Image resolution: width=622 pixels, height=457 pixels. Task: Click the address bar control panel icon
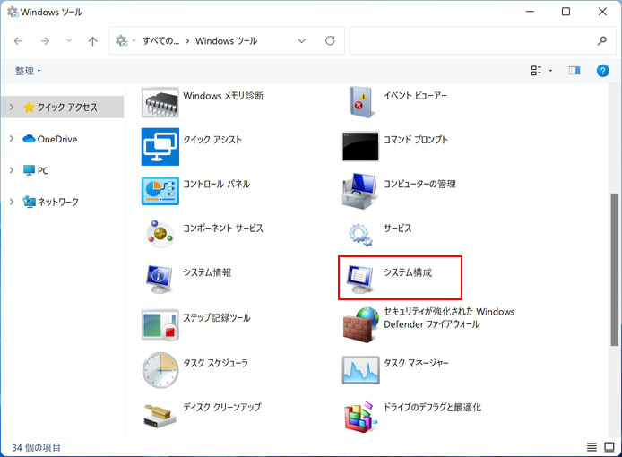coord(121,40)
